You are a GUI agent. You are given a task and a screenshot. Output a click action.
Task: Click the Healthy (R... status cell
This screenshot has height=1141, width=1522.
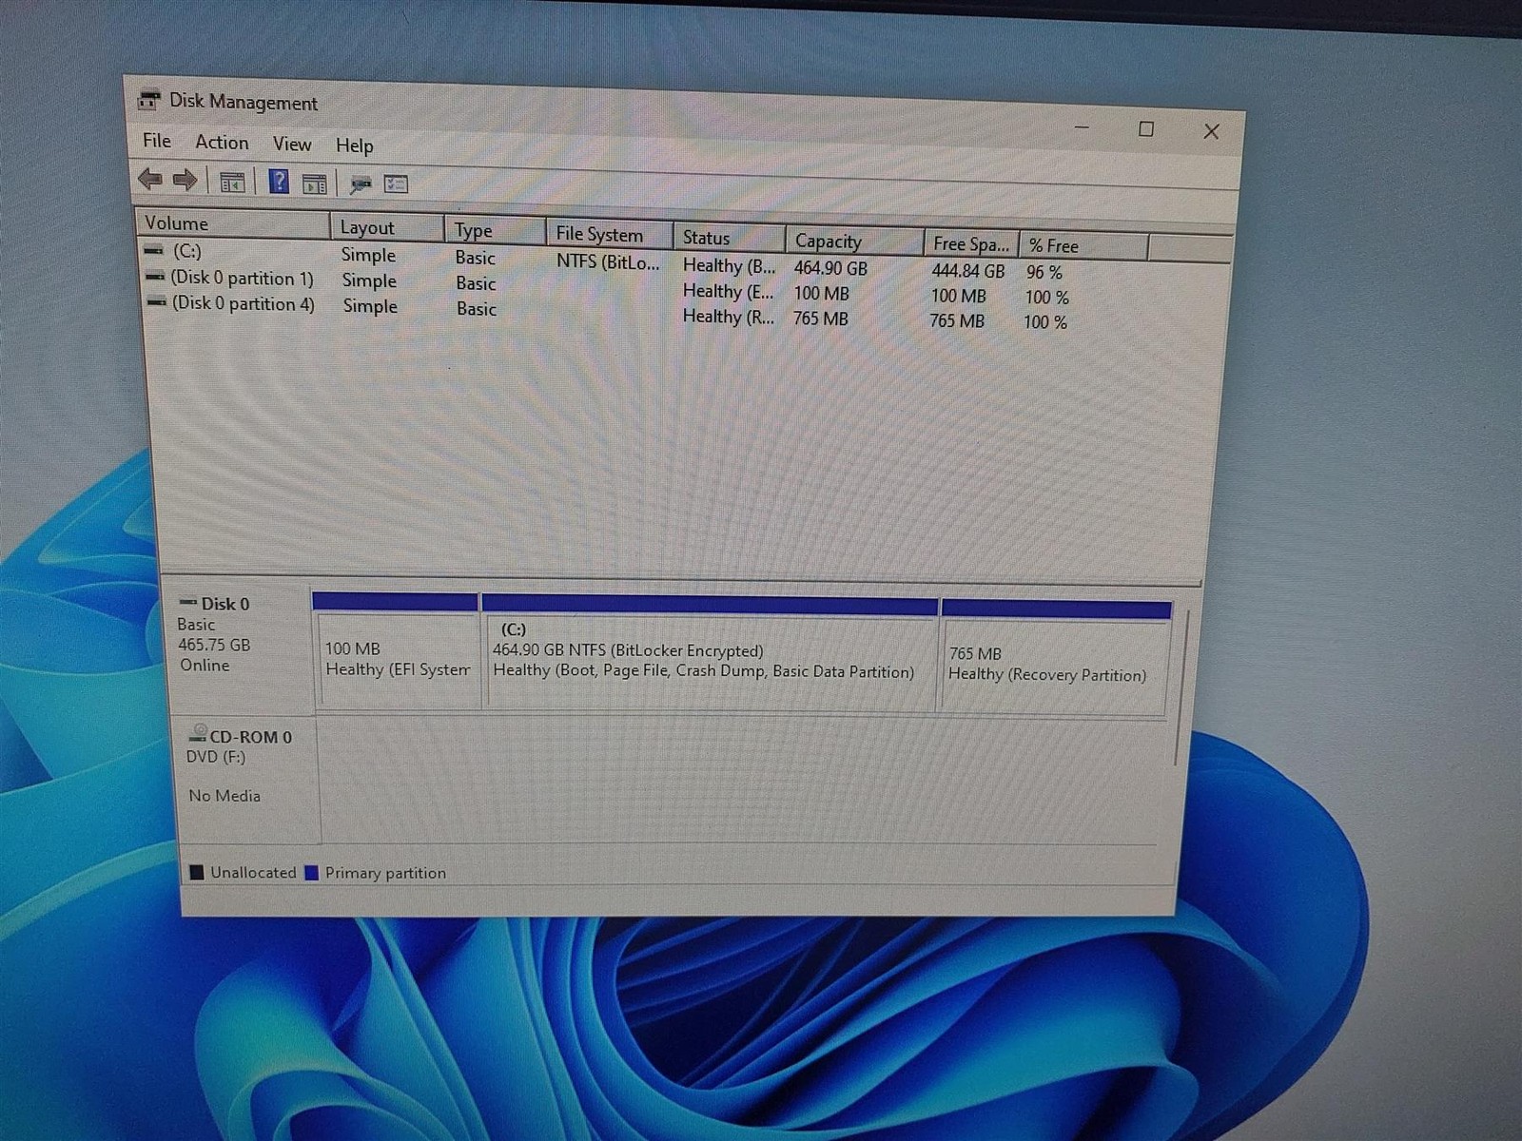tap(728, 317)
